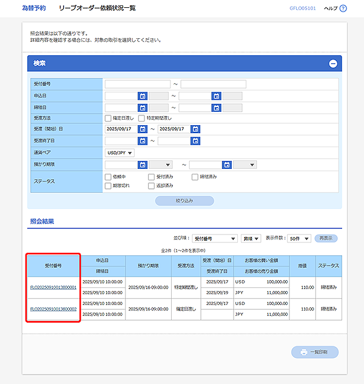Image resolution: width=364 pixels, height=384 pixels.
Task: Open order link ending in 3800002
Action: click(53, 309)
